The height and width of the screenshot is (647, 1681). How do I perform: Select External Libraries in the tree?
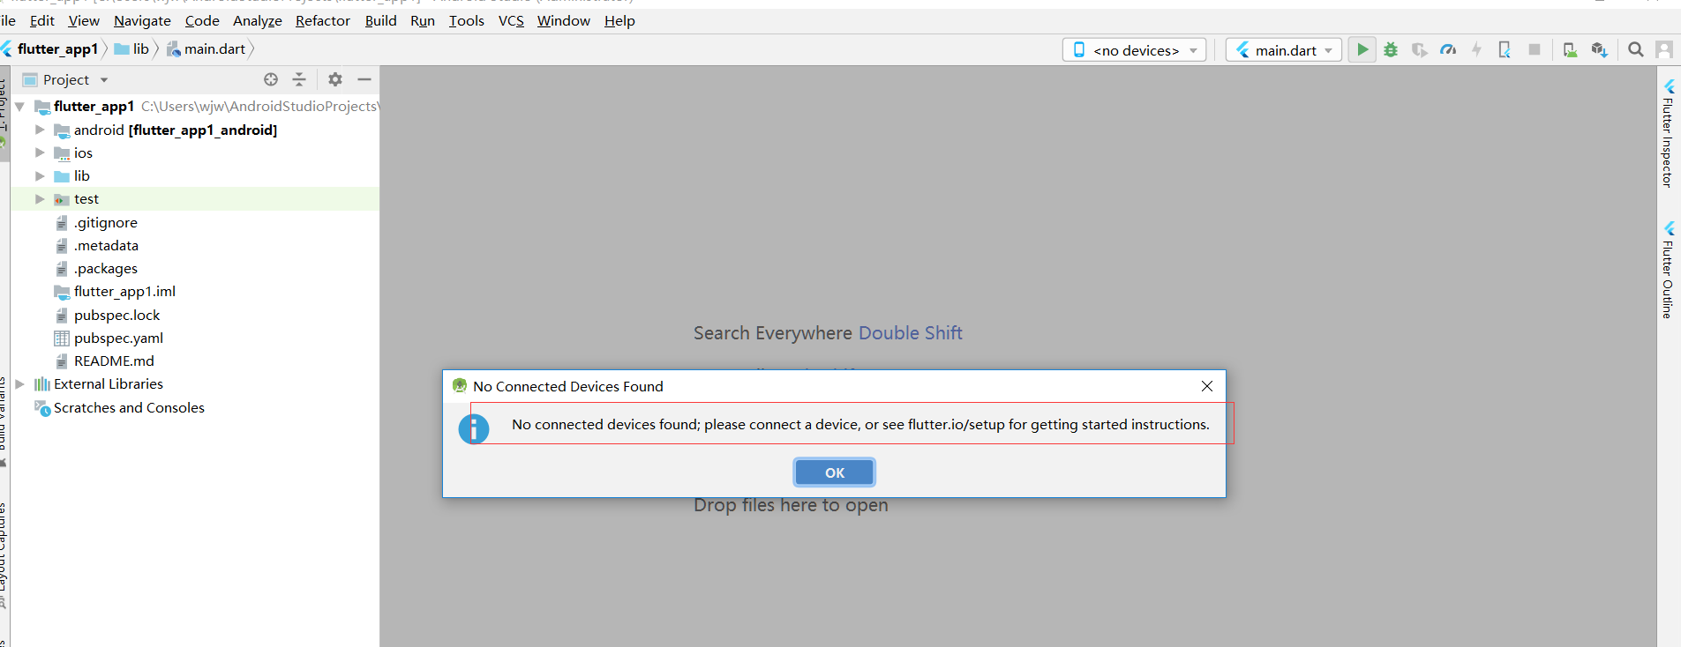109,383
